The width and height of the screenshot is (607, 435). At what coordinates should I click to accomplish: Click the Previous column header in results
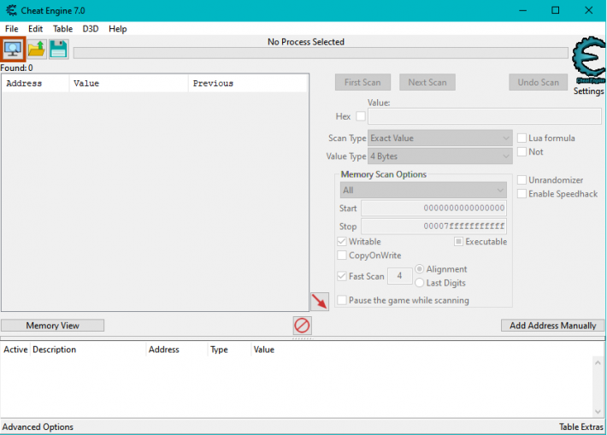[248, 83]
